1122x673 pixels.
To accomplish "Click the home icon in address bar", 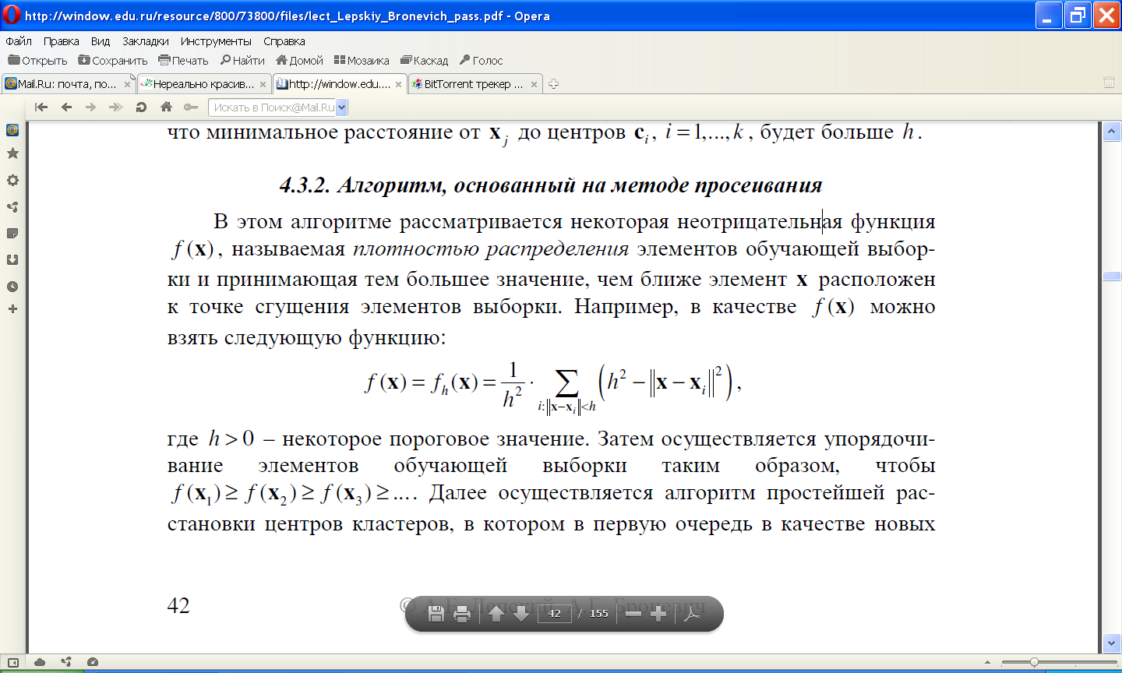I will pos(166,107).
